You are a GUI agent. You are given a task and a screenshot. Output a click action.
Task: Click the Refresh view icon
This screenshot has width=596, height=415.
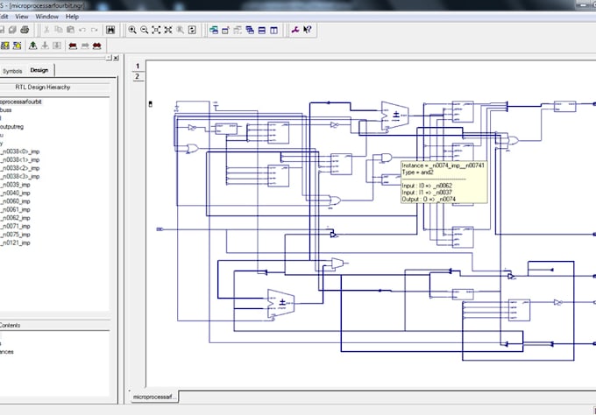point(192,30)
